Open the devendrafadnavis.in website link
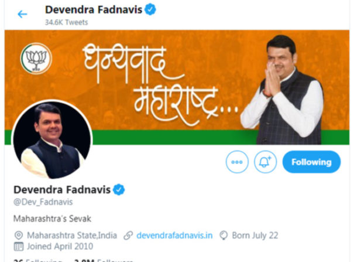The width and height of the screenshot is (354, 262). pyautogui.click(x=174, y=235)
